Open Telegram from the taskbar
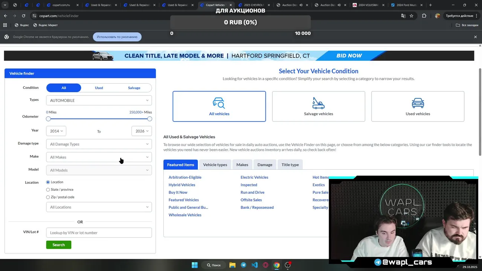Viewport: 482px width, 271px height. (243, 265)
